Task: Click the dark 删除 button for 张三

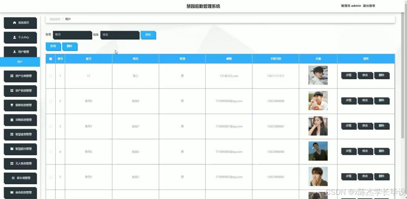Action: pyautogui.click(x=382, y=75)
